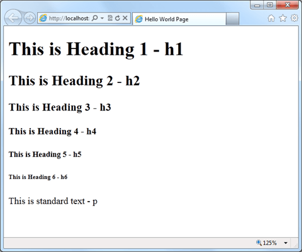Refresh the page with the reload icon
302x252 pixels.
point(118,18)
